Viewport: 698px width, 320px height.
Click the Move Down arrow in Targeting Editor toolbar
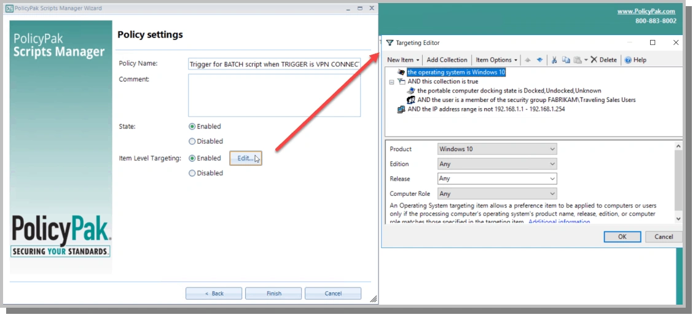coord(539,60)
